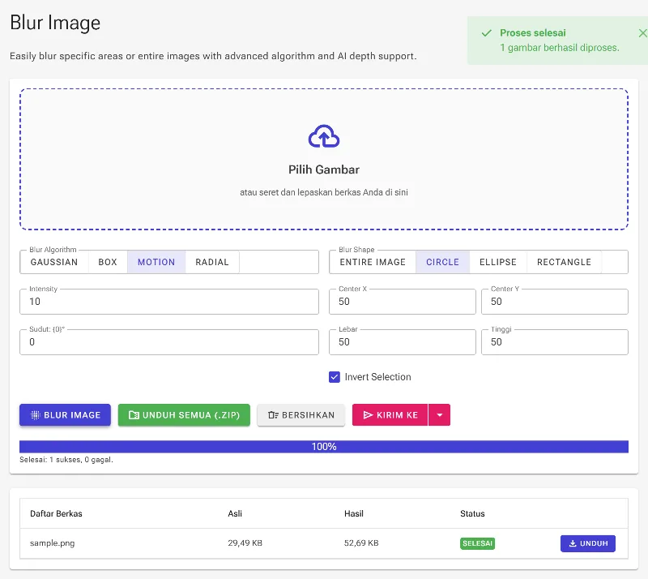The height and width of the screenshot is (579, 648).
Task: Toggle the Invert Selection checkbox
Action: 335,377
